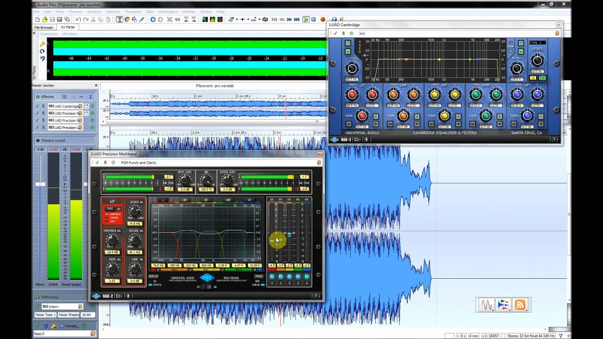
Task: Open the Process menu
Action: point(75,11)
